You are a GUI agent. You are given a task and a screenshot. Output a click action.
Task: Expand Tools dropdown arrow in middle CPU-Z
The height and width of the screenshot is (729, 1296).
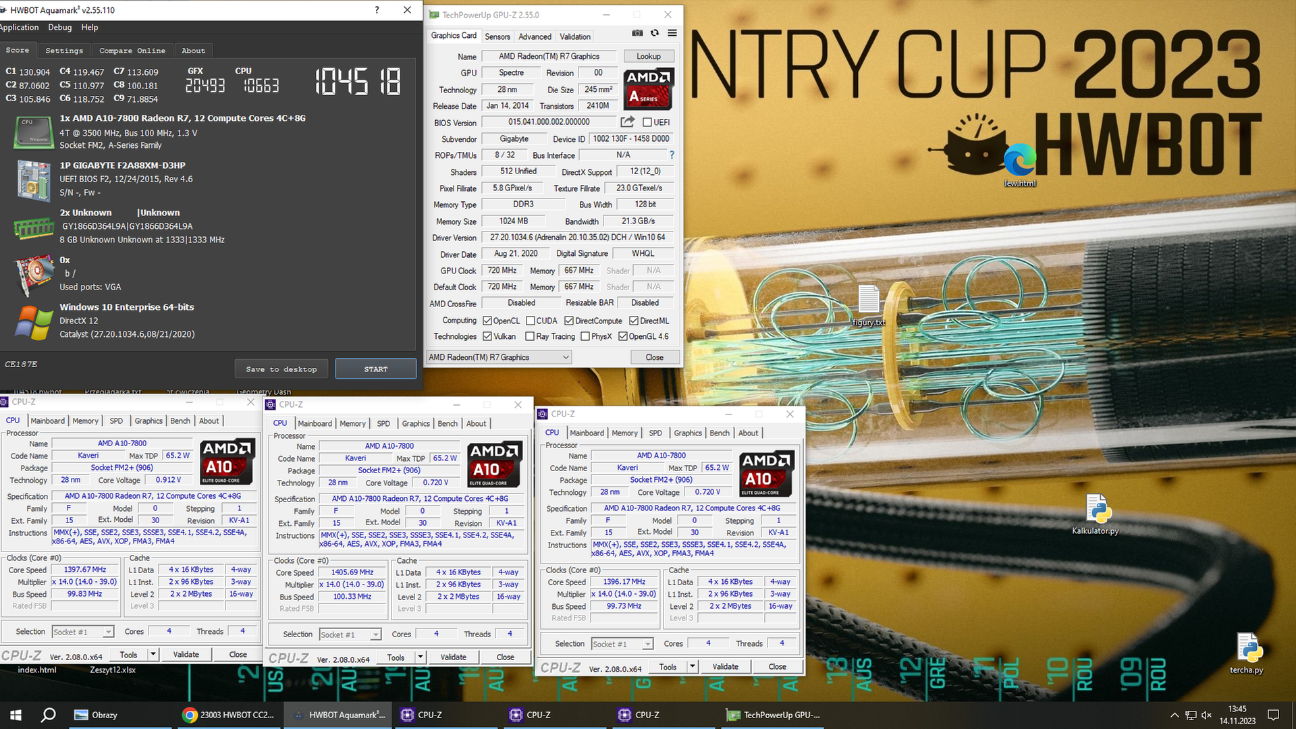pyautogui.click(x=421, y=657)
